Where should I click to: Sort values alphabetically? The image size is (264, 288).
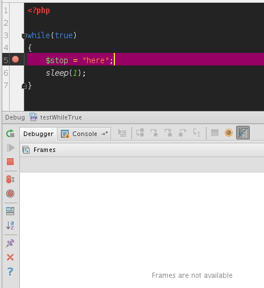point(10,225)
